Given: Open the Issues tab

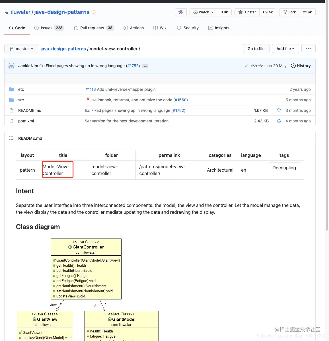Looking at the screenshot, I should coord(49,28).
